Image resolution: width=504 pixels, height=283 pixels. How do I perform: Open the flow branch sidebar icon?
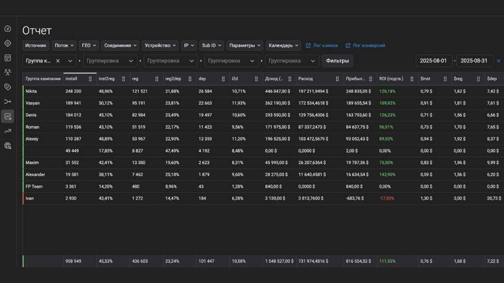tap(7, 102)
